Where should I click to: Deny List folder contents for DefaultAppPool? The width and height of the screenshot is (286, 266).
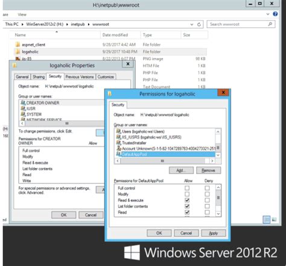(207, 206)
